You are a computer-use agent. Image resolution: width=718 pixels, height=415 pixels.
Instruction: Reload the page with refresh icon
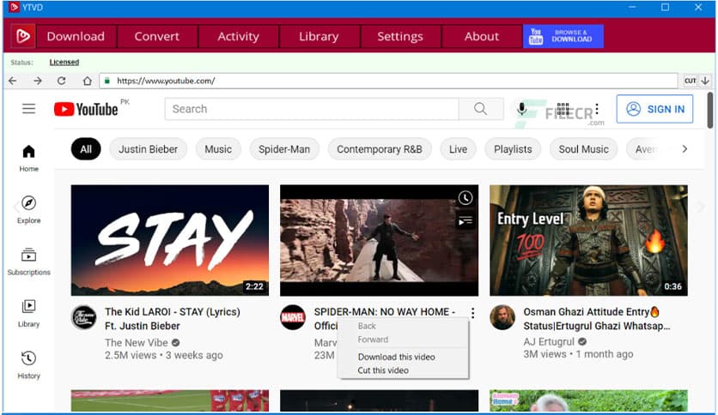(62, 81)
